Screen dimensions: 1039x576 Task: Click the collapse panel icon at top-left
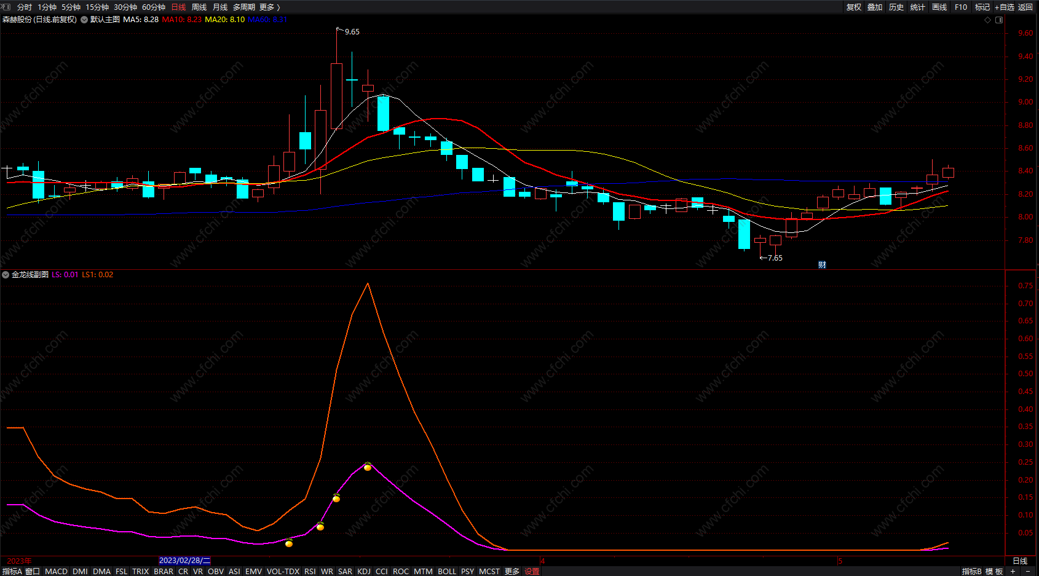pos(6,7)
